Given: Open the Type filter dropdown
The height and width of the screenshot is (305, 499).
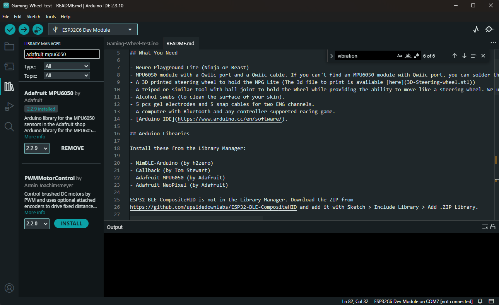Looking at the screenshot, I should [67, 66].
